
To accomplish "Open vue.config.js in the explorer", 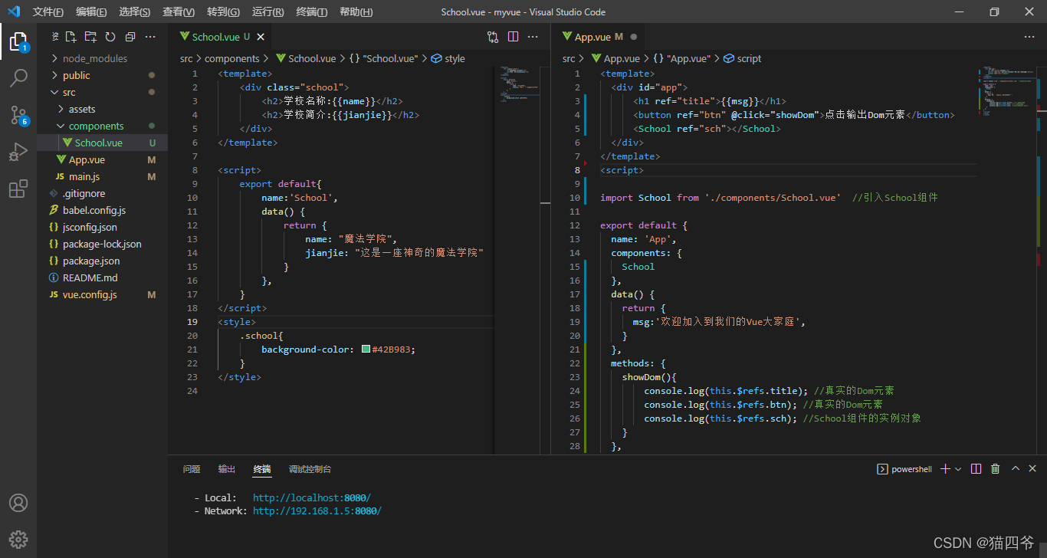I will [x=102, y=294].
